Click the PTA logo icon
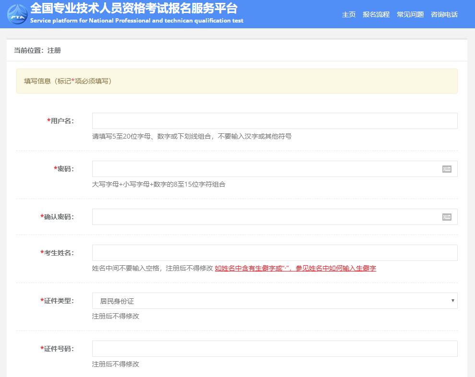The image size is (475, 377). coord(17,13)
